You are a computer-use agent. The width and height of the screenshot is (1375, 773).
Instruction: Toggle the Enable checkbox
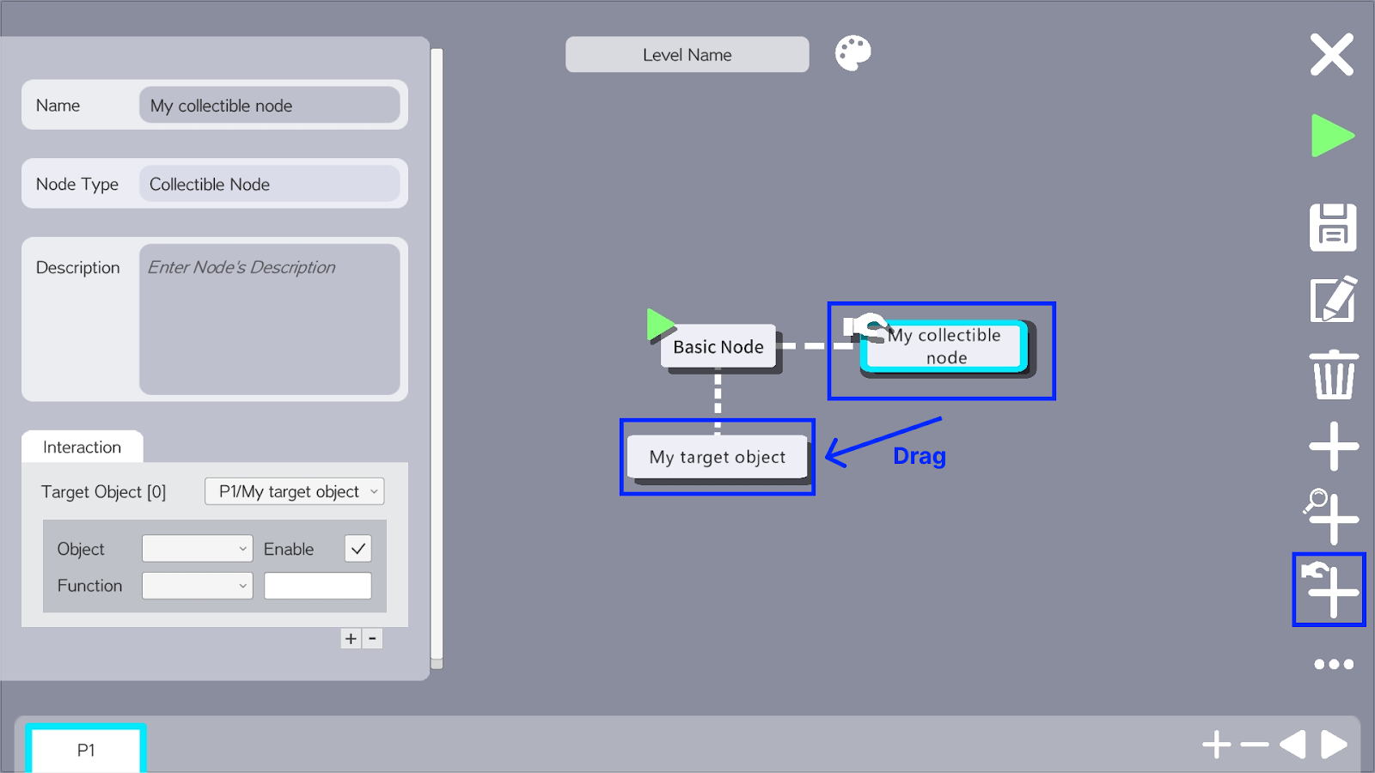(x=358, y=549)
